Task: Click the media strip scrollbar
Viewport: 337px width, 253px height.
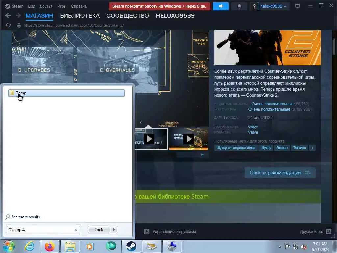Action: tap(192, 155)
